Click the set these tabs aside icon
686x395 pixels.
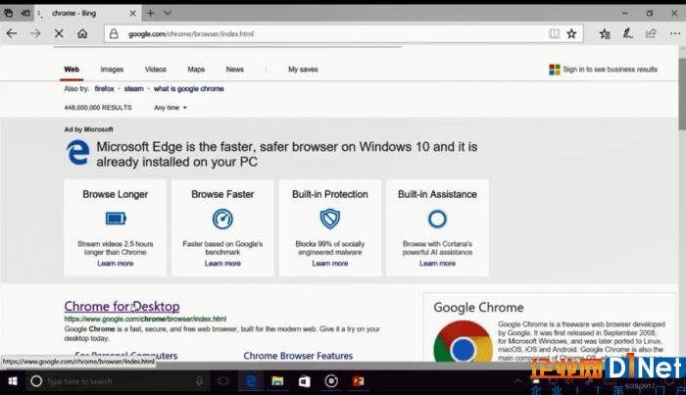tap(25, 13)
